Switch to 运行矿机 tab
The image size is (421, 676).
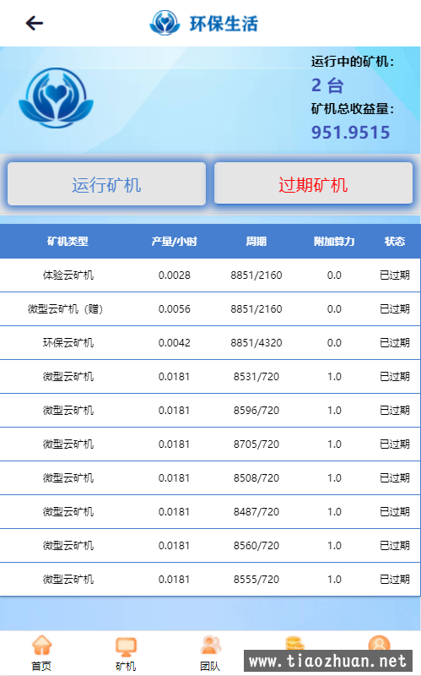pos(106,184)
